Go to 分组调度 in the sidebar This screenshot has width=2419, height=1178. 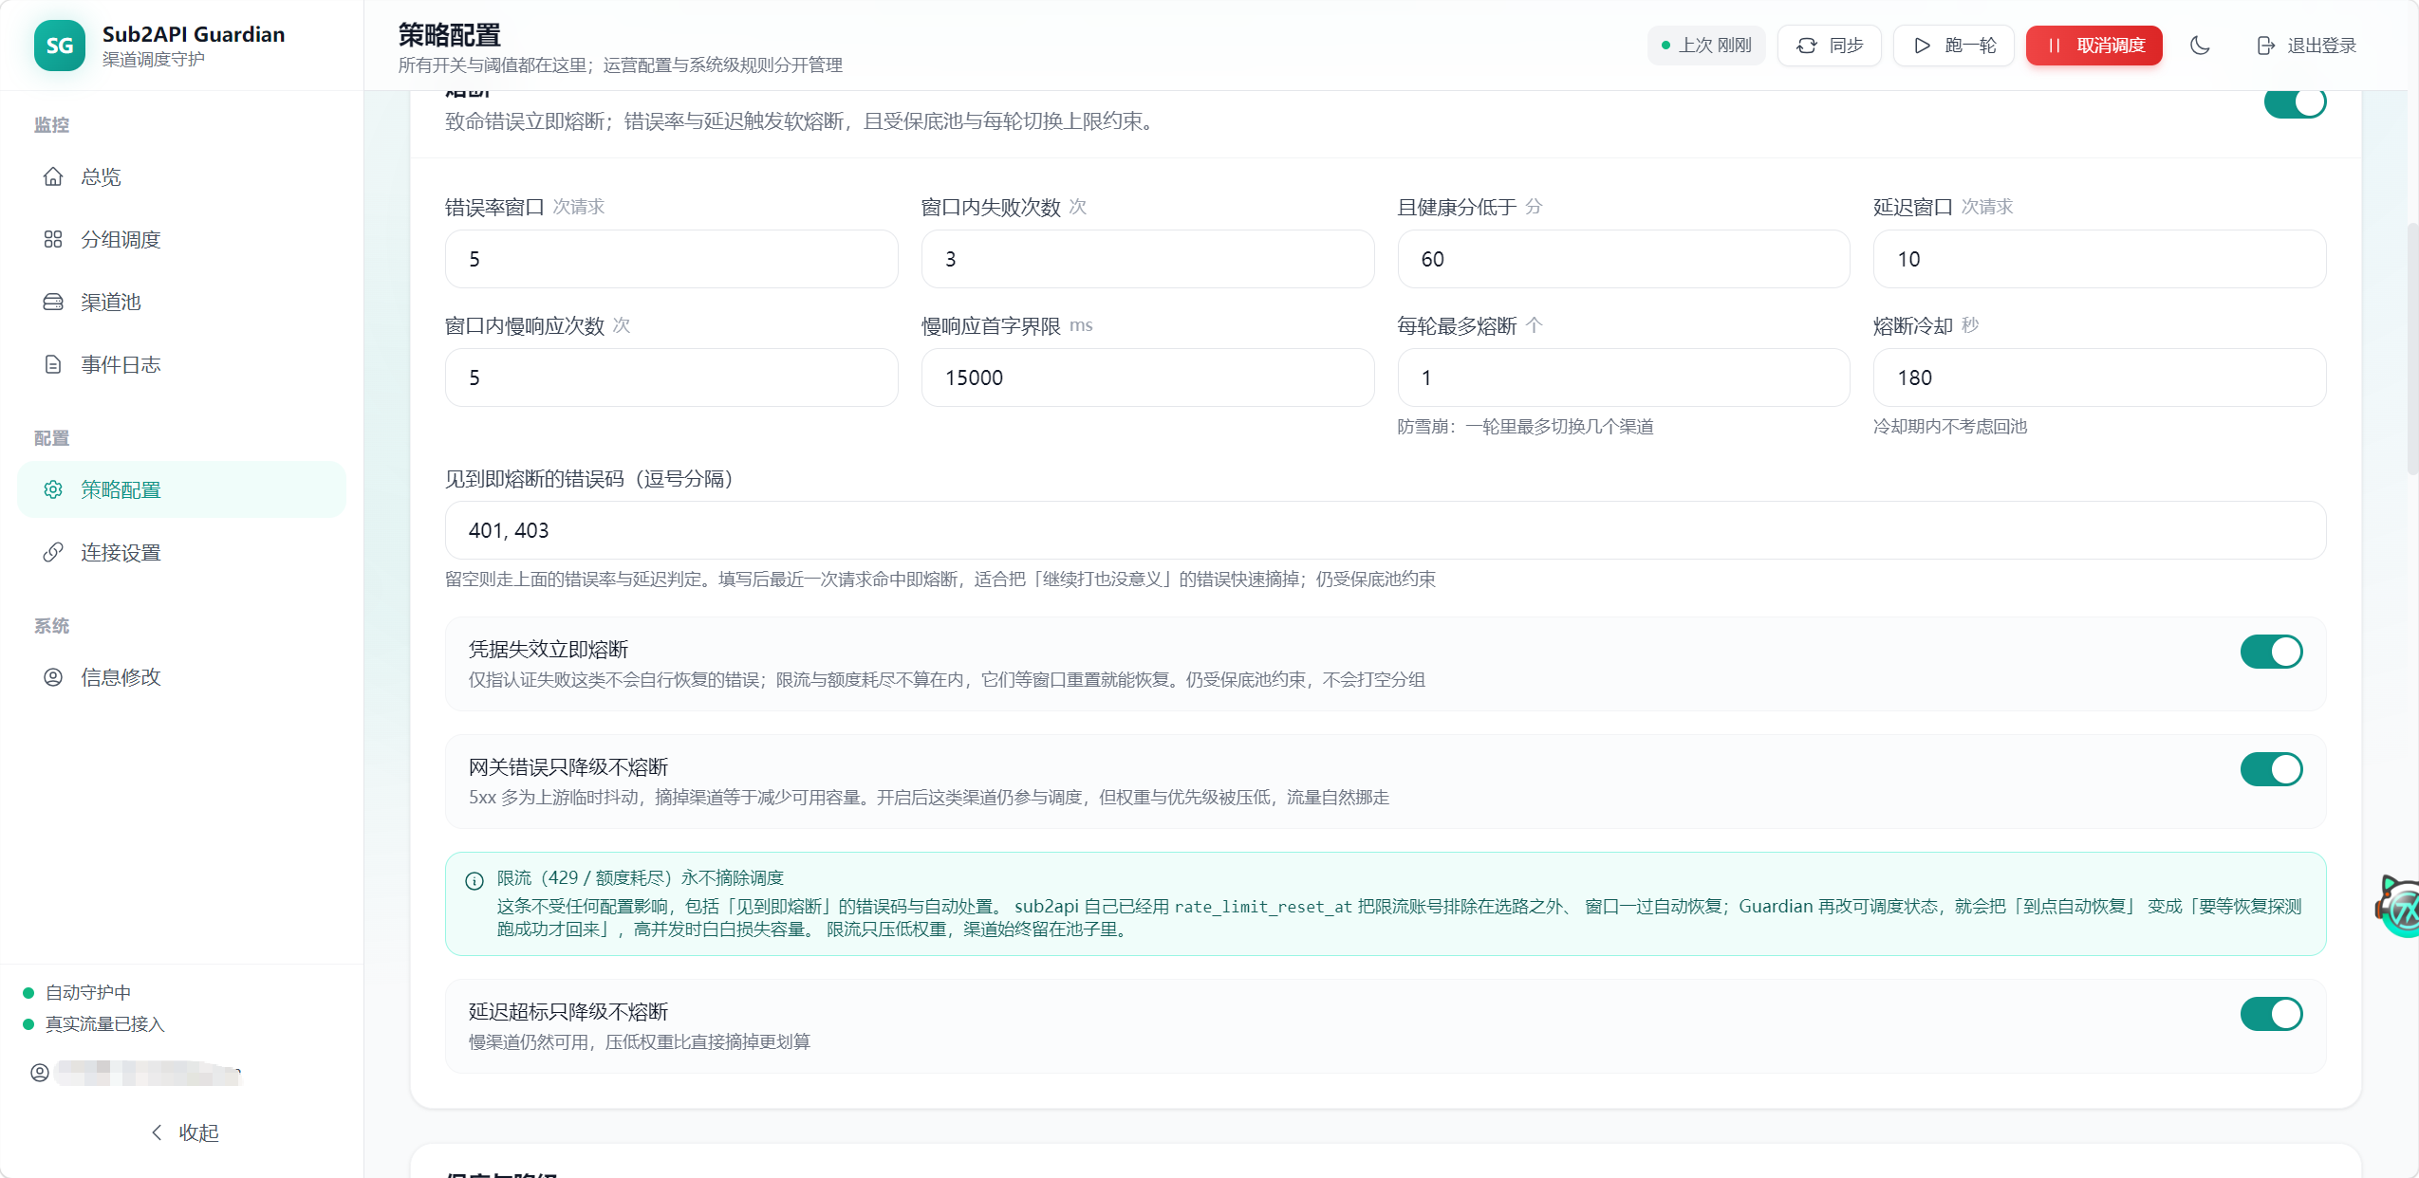tap(181, 240)
